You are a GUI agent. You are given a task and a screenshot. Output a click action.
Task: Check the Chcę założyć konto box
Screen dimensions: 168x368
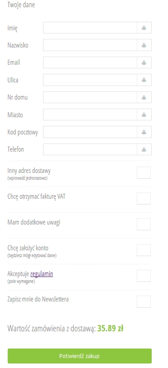144,250
